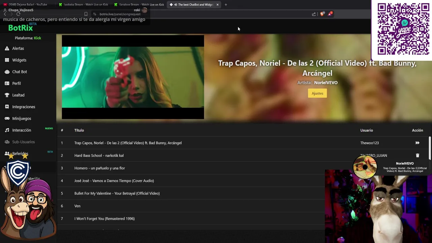The width and height of the screenshot is (432, 243).
Task: Click the BotRix logo
Action: 21,28
